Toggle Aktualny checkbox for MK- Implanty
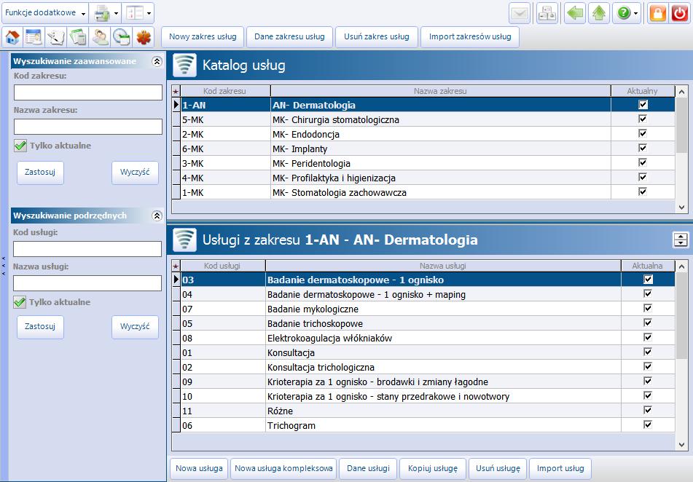The width and height of the screenshot is (693, 482). 643,148
